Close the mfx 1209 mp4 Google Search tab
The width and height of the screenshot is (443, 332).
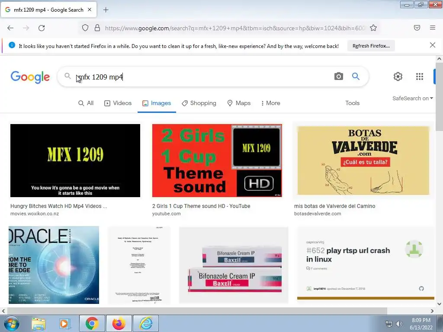(x=90, y=10)
